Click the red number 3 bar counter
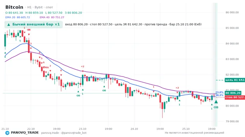Image resolution: width=245 pixels, height=137 pixels. pyautogui.click(x=31, y=44)
